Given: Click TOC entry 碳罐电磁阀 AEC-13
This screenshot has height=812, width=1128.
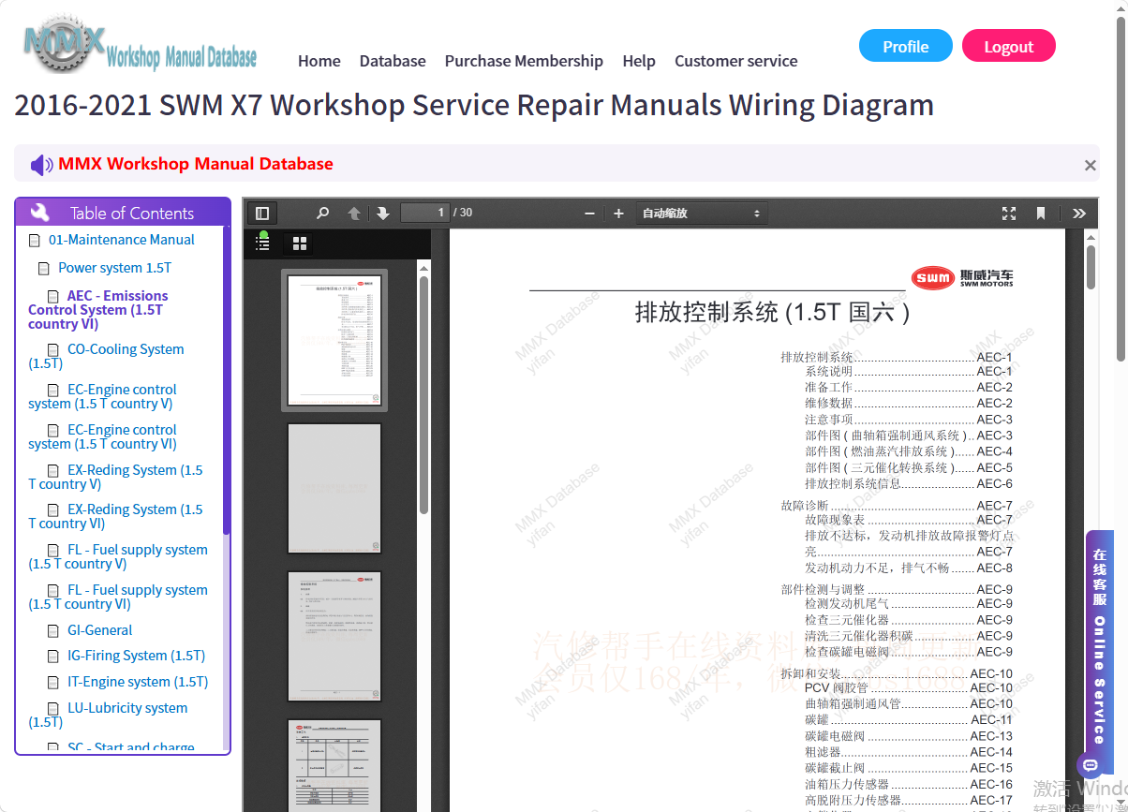Looking at the screenshot, I should click(909, 736).
